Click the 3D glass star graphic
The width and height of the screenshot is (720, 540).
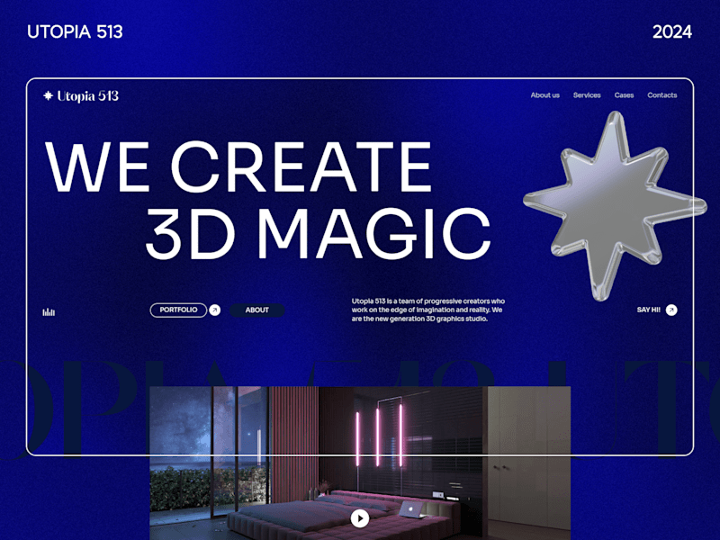coord(615,206)
